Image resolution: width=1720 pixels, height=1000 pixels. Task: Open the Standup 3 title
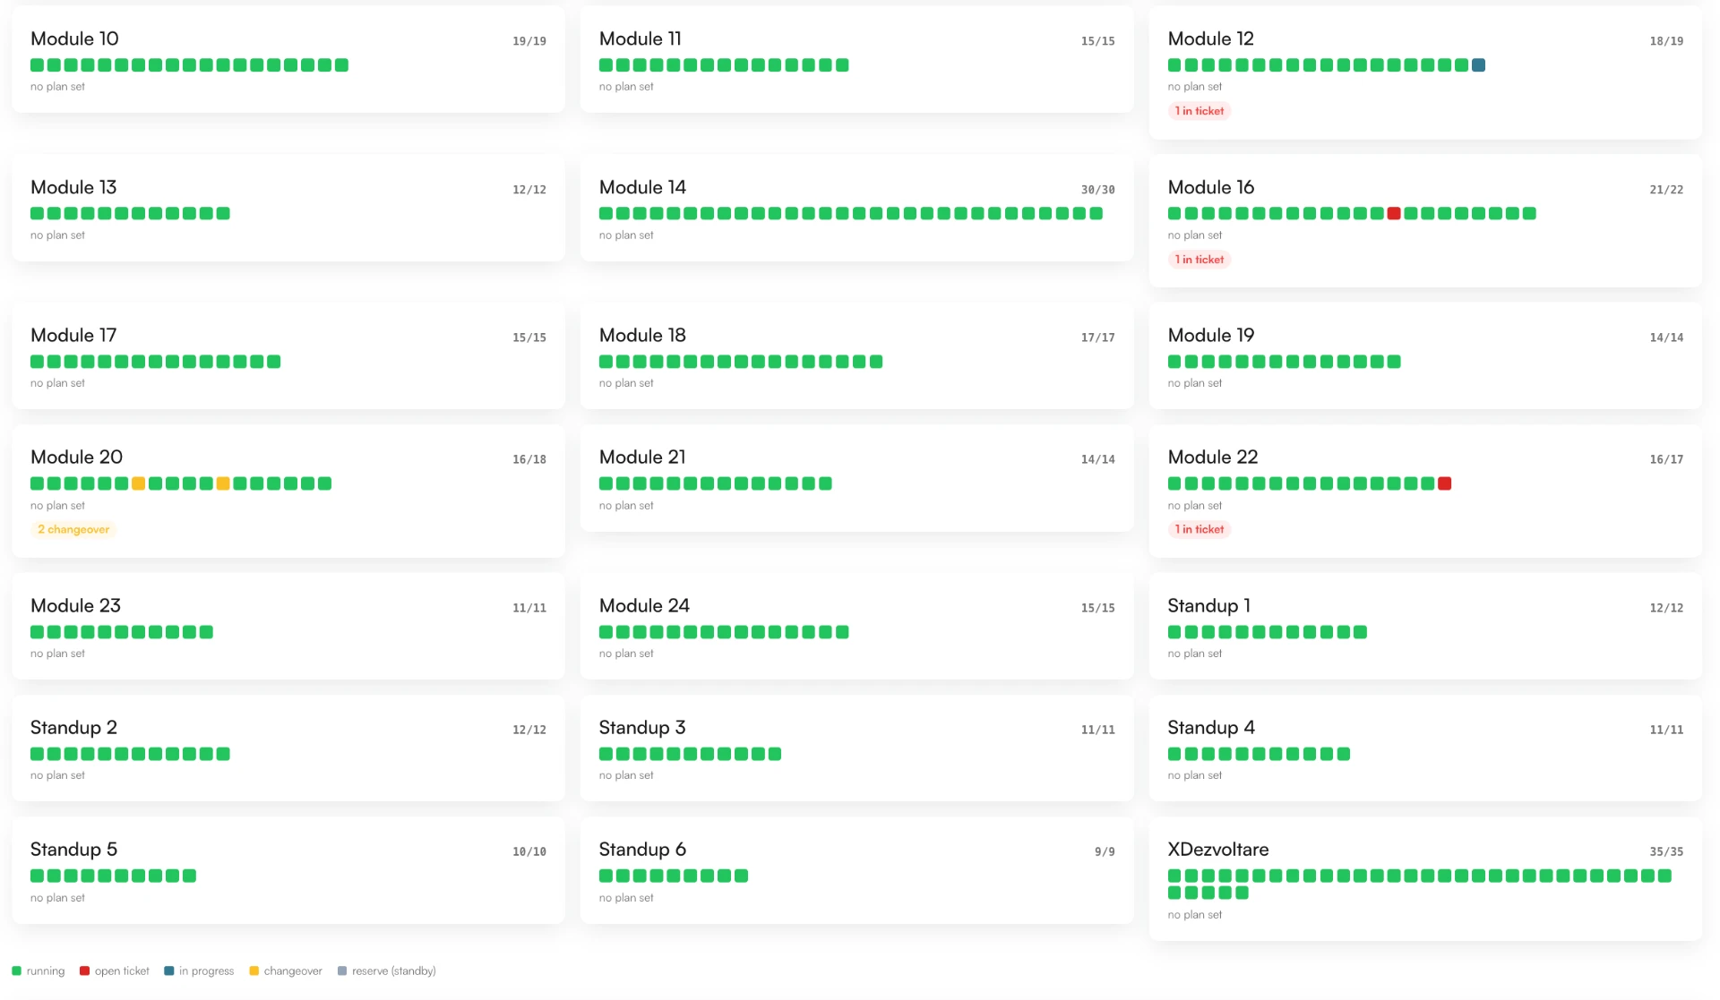pos(642,727)
